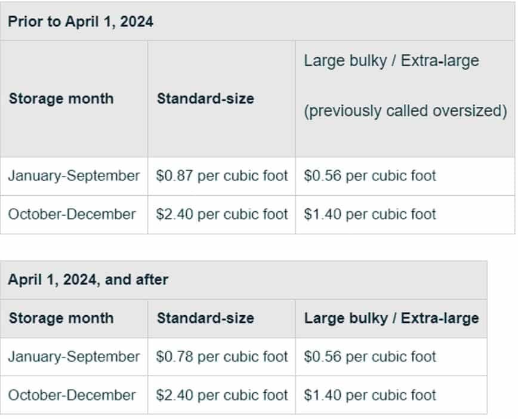This screenshot has width=518, height=419.
Task: Click 'April 1, 2024, and after' heading
Action: (x=88, y=279)
